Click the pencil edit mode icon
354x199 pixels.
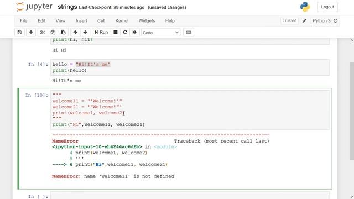(304, 21)
